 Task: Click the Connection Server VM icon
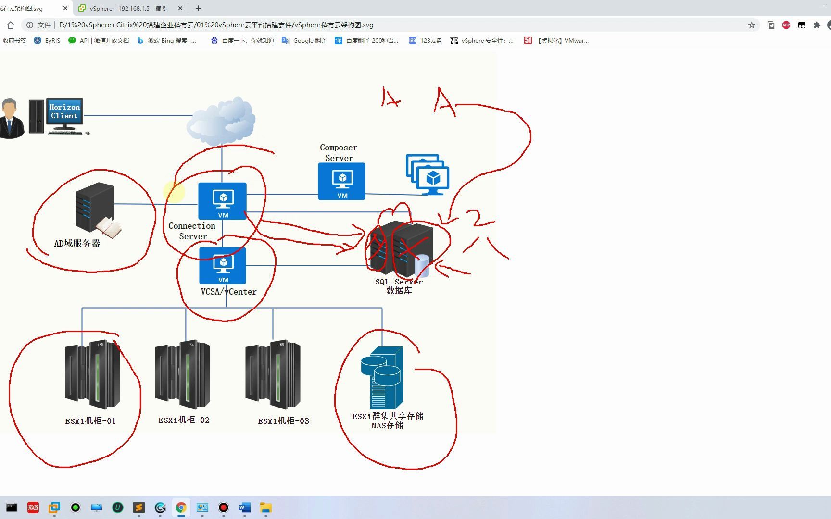point(223,201)
